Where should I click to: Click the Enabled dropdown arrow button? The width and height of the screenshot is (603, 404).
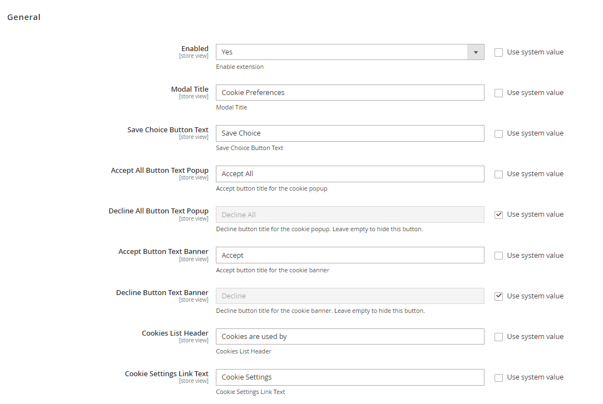click(476, 52)
